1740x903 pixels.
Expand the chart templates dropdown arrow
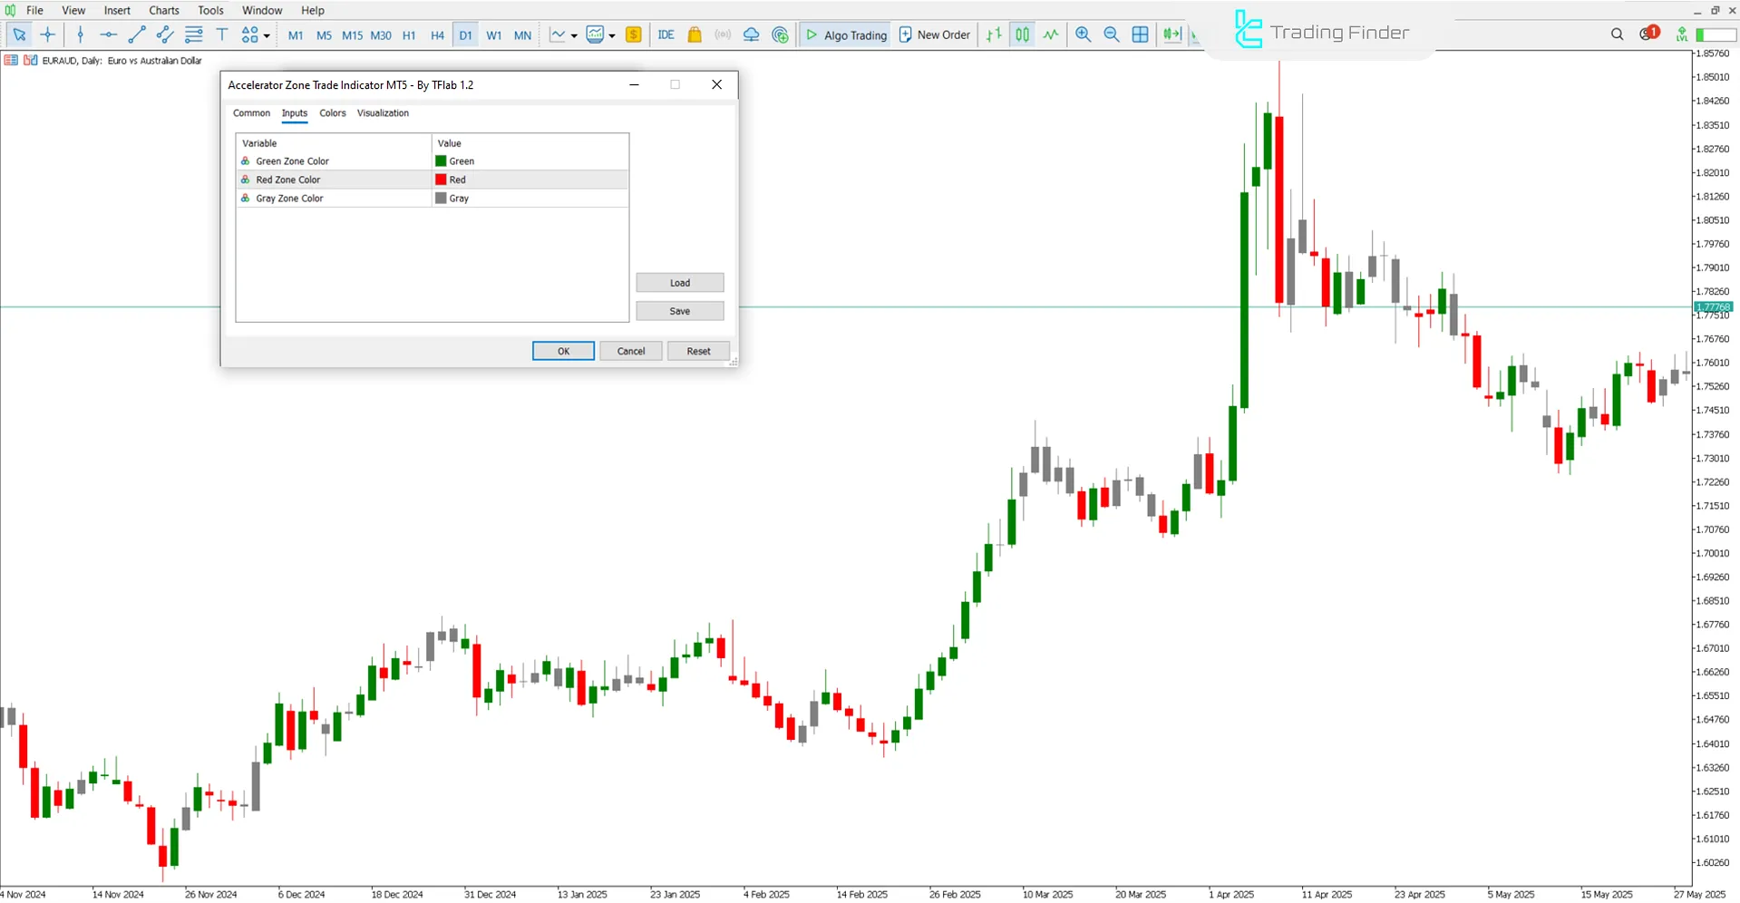pos(612,35)
